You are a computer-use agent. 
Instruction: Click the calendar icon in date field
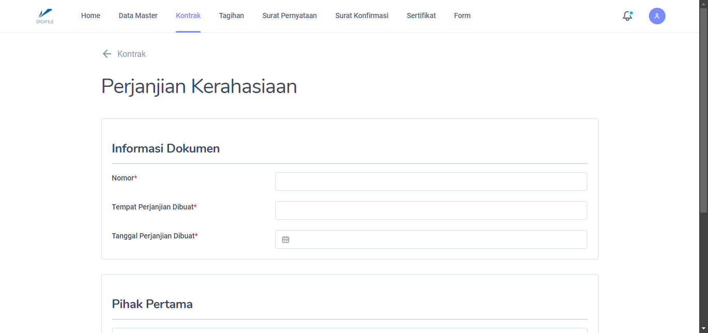286,239
